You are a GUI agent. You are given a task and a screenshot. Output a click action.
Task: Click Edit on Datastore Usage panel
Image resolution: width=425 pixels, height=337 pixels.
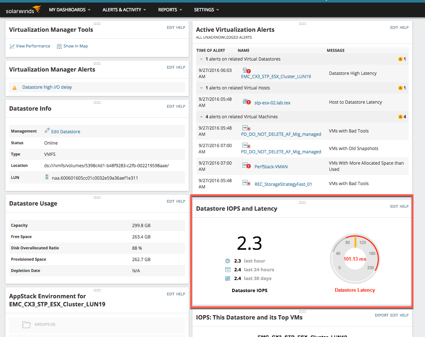[x=171, y=201]
